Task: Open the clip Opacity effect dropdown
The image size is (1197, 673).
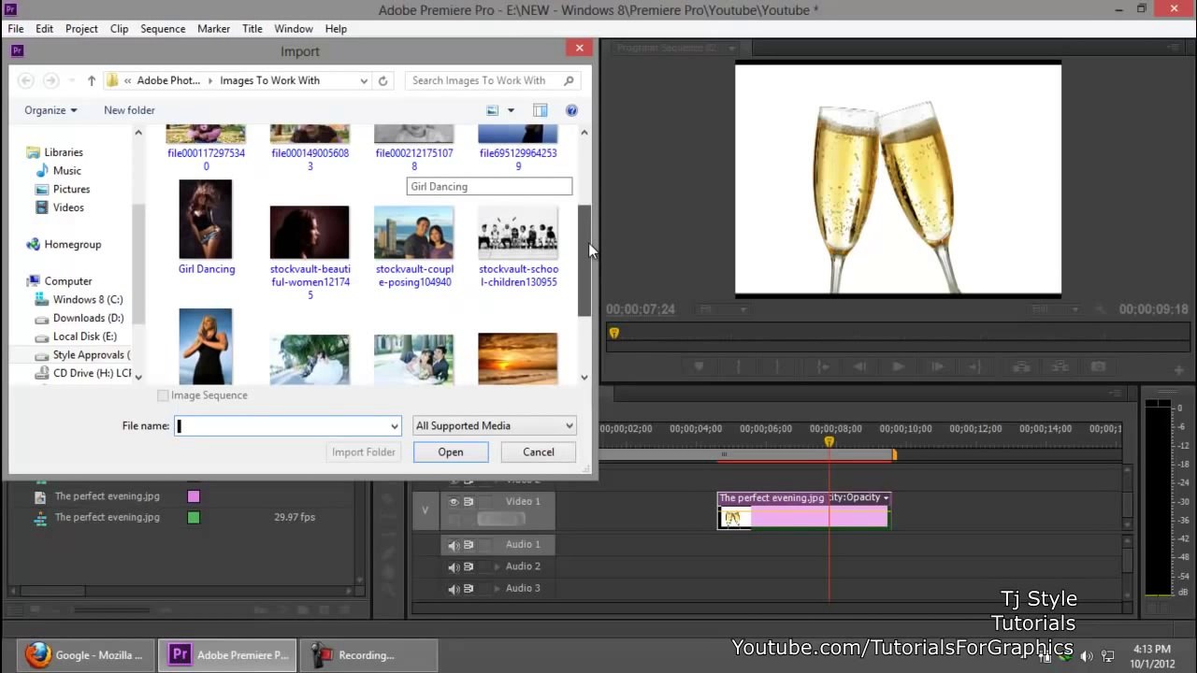Action: (886, 498)
